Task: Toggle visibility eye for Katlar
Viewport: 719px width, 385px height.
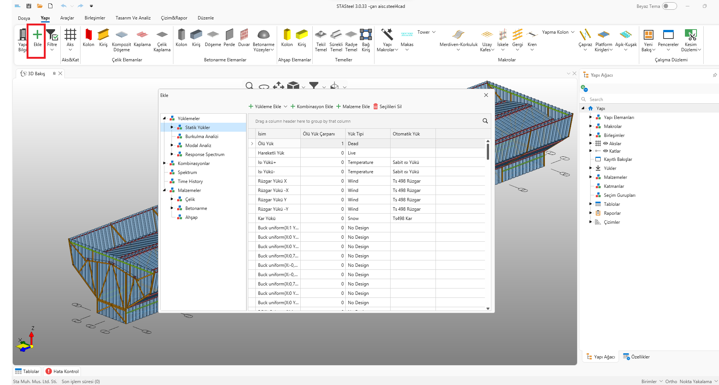Action: point(606,151)
